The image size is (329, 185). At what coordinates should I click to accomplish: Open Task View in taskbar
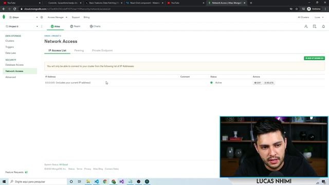79,181
